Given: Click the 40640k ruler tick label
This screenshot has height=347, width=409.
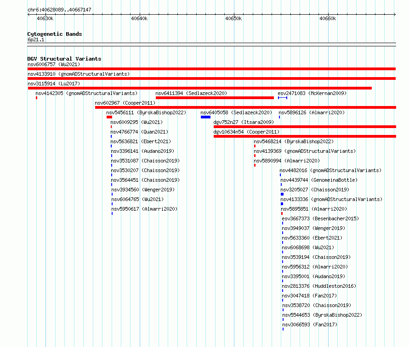Looking at the screenshot, I should point(139,18).
